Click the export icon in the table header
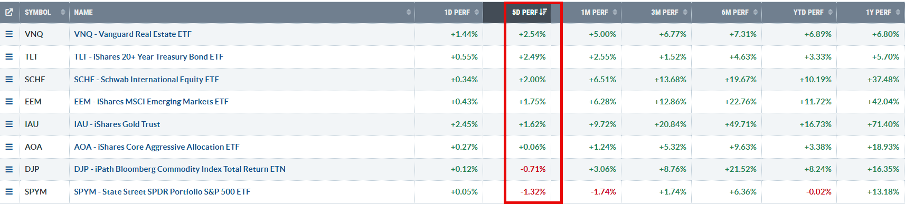This screenshot has width=905, height=204. 9,12
